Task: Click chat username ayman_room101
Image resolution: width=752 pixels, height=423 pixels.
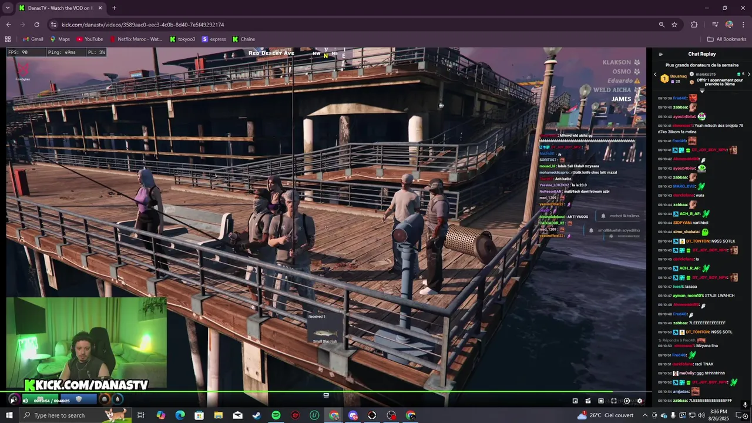Action: [x=688, y=296]
